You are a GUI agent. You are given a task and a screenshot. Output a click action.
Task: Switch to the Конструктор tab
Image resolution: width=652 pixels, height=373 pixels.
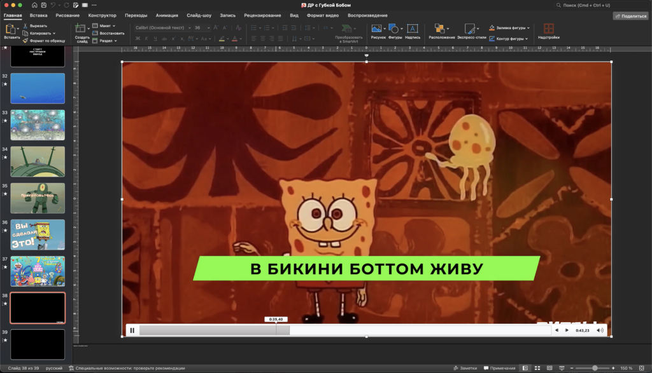[103, 15]
